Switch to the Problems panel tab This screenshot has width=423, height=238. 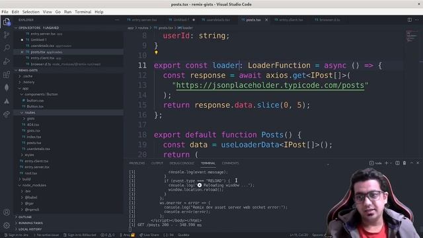pyautogui.click(x=137, y=163)
